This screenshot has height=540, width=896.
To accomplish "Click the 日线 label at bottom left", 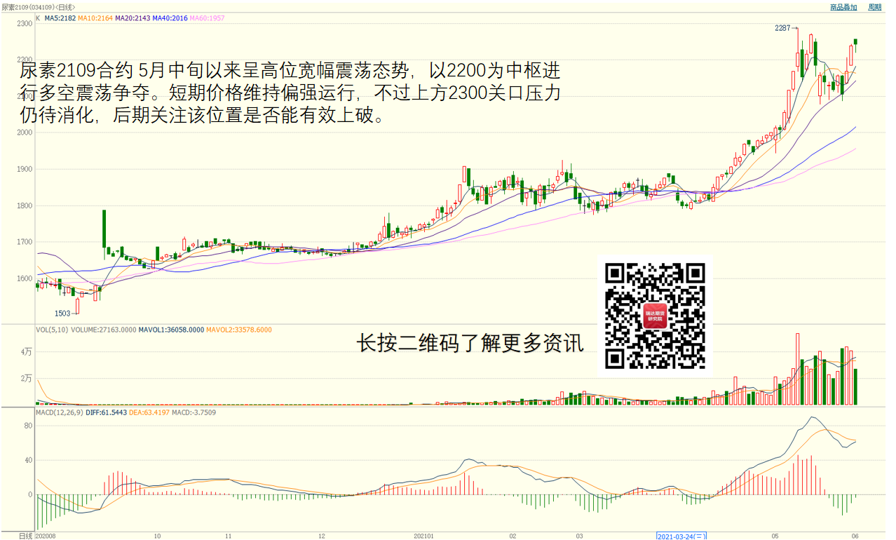I will click(x=25, y=536).
